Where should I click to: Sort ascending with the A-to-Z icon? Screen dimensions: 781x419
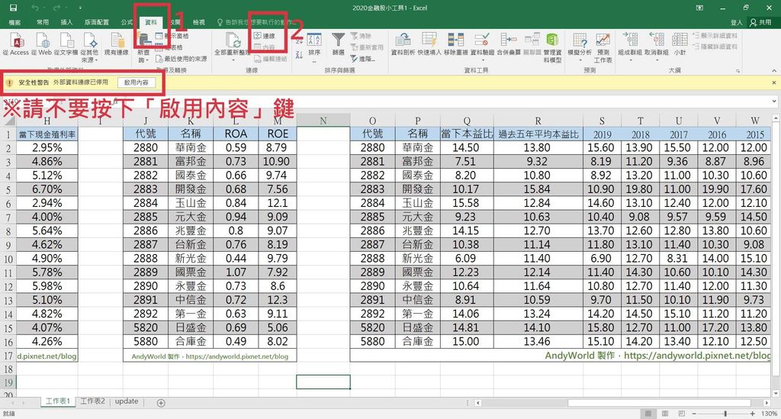[299, 40]
